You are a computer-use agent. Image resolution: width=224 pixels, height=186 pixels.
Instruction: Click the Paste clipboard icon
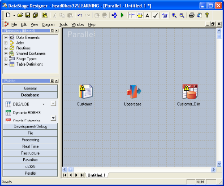coord(70,15)
